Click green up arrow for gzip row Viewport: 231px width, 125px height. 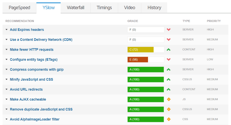click(169, 69)
